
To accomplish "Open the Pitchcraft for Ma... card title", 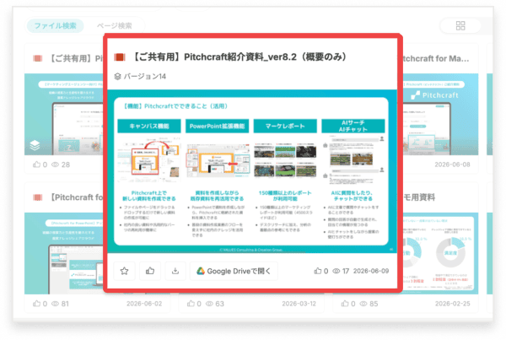I will [x=436, y=58].
